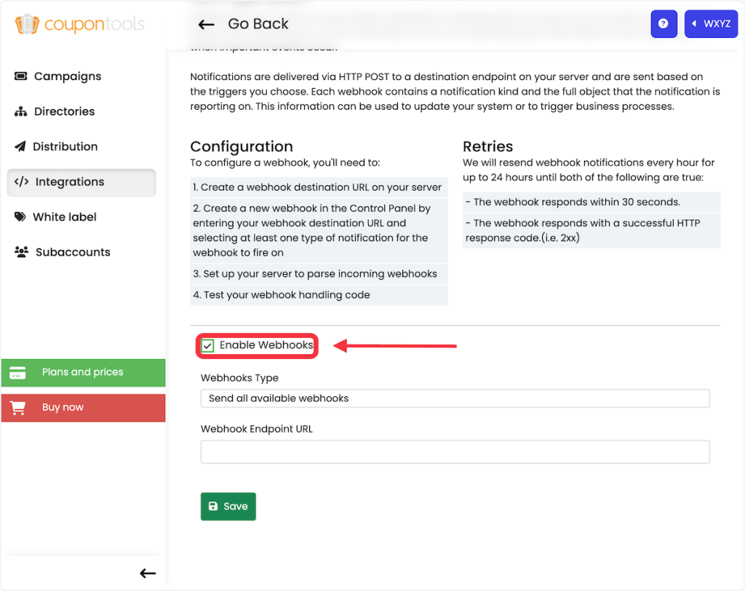The height and width of the screenshot is (591, 745).
Task: Open the Webhooks Type dropdown
Action: (455, 398)
